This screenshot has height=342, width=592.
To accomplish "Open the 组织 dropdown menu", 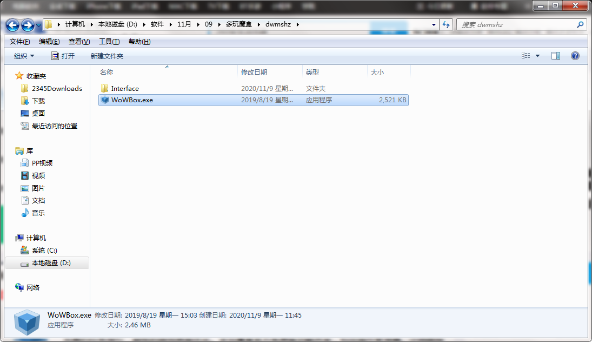I will coord(24,56).
